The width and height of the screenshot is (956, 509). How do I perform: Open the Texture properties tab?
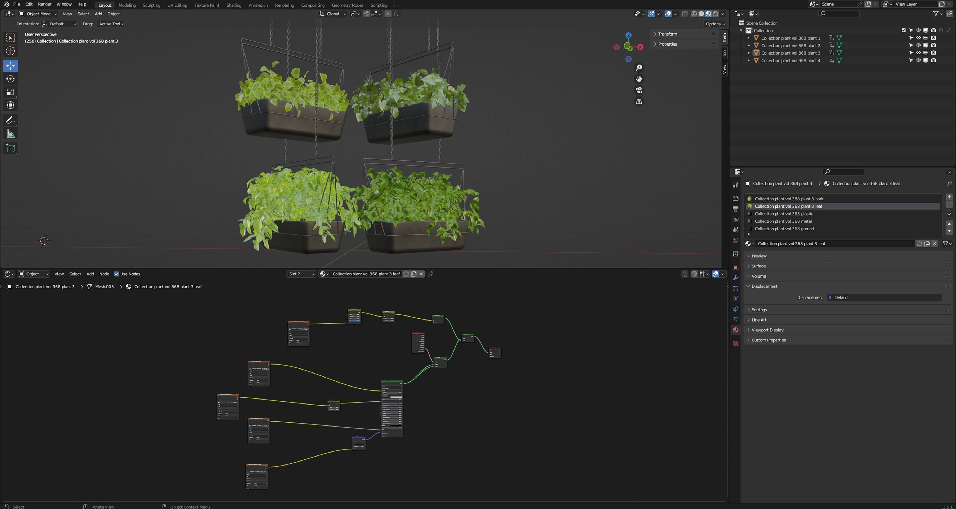(736, 344)
